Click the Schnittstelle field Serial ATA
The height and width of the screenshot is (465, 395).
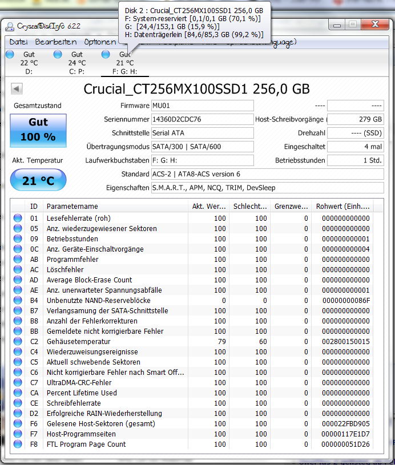pos(203,133)
